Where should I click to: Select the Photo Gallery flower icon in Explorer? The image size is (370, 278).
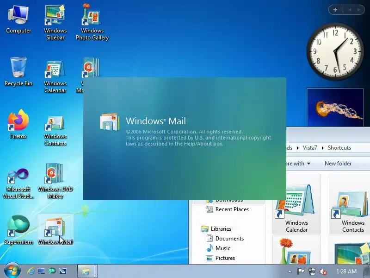pos(296,250)
